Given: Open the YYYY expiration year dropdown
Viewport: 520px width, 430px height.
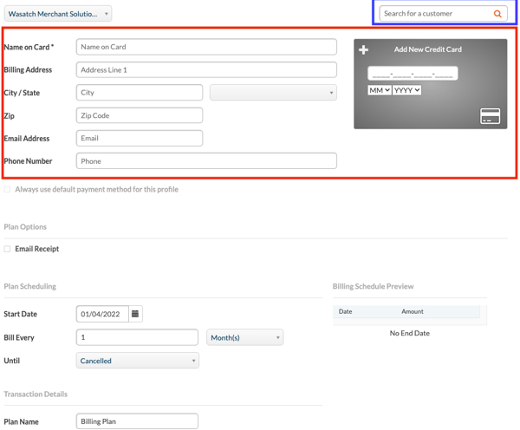Looking at the screenshot, I should pyautogui.click(x=407, y=90).
